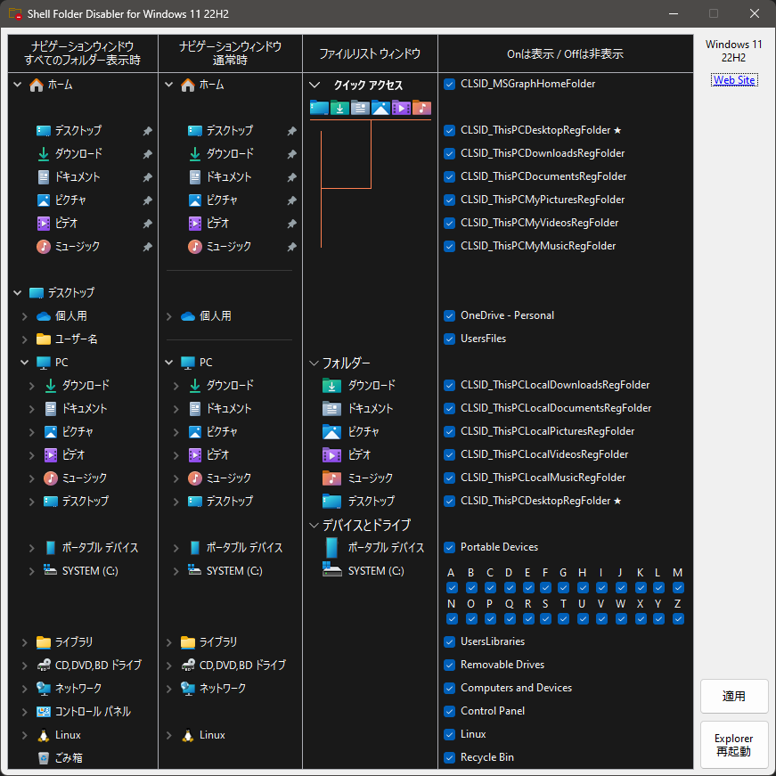The width and height of the screenshot is (776, 776).
Task: Click the Windows 11 22H2 label
Action: 734,51
